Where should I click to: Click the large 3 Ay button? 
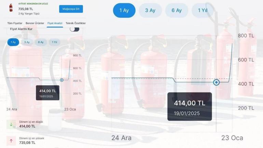point(150,10)
